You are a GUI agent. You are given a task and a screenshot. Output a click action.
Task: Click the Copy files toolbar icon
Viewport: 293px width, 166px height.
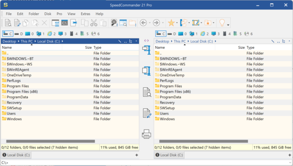[x=26, y=23]
